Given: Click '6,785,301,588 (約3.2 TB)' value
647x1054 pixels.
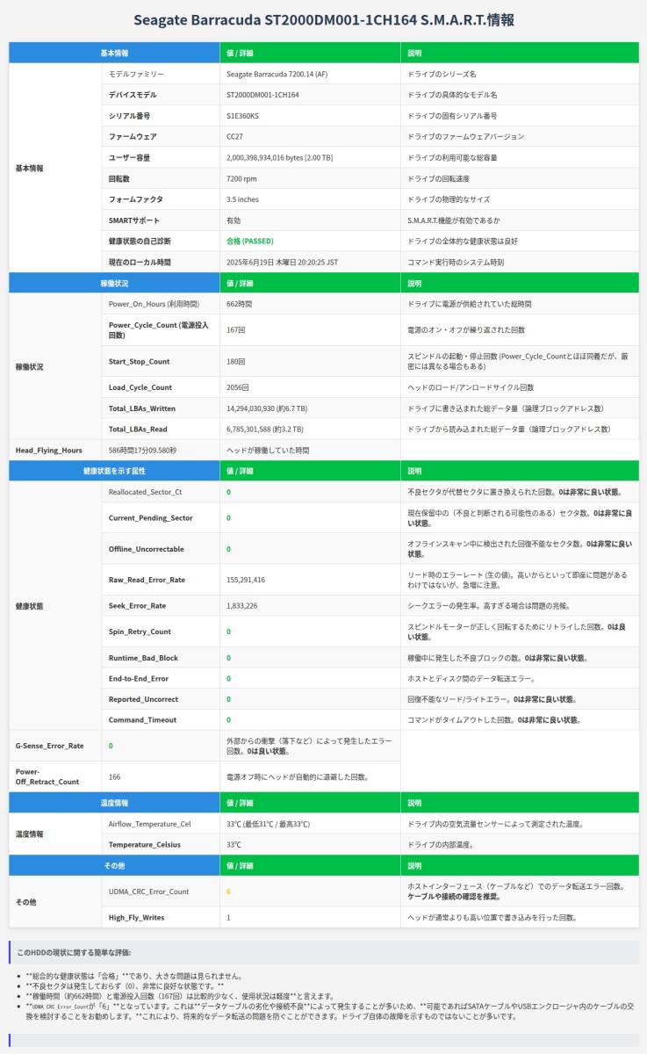Looking at the screenshot, I should point(265,430).
